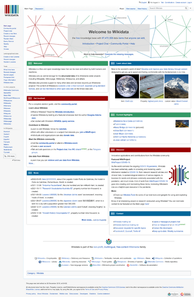Click the pencil Edit links icon
Screen dimensions: 194x297
13,160
